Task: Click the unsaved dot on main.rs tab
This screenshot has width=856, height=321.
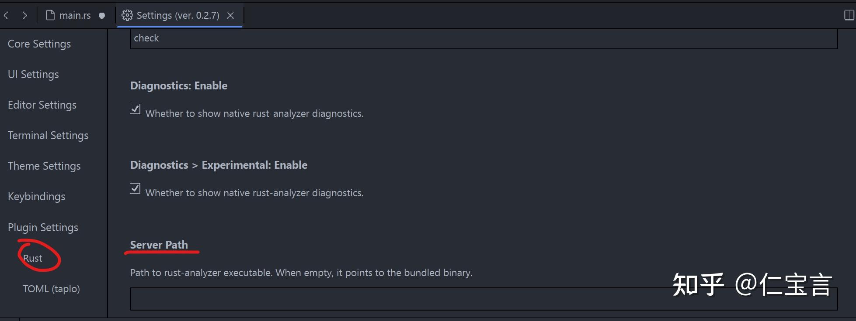Action: tap(102, 16)
